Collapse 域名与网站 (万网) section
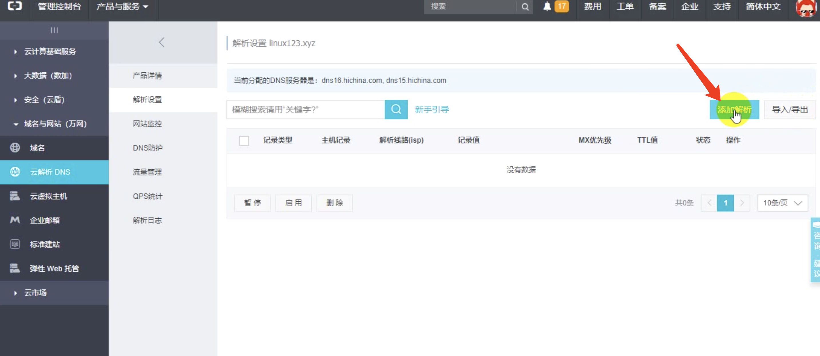The height and width of the screenshot is (356, 820). coord(55,124)
